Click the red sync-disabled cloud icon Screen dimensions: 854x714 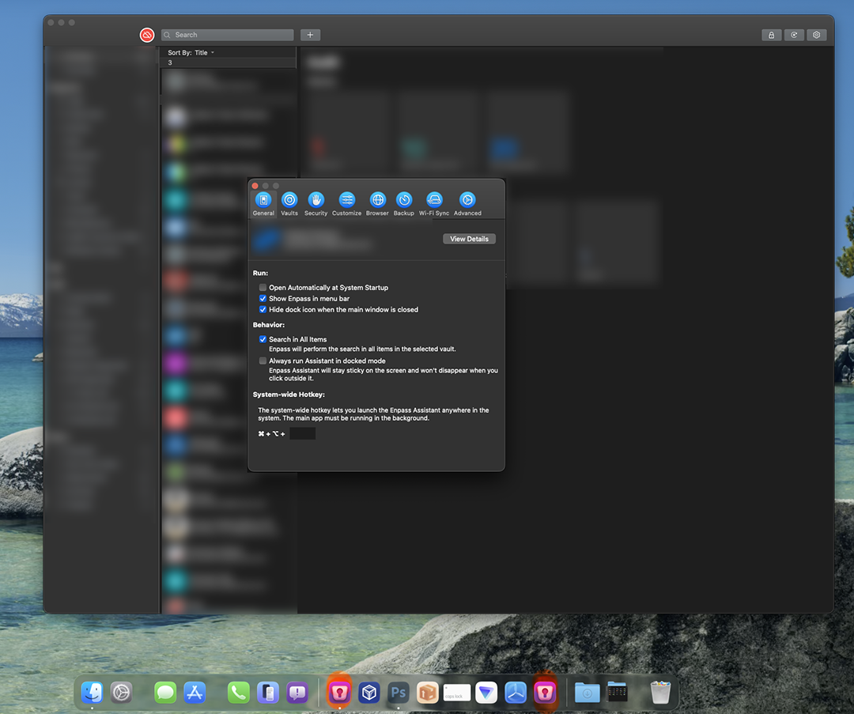point(147,35)
